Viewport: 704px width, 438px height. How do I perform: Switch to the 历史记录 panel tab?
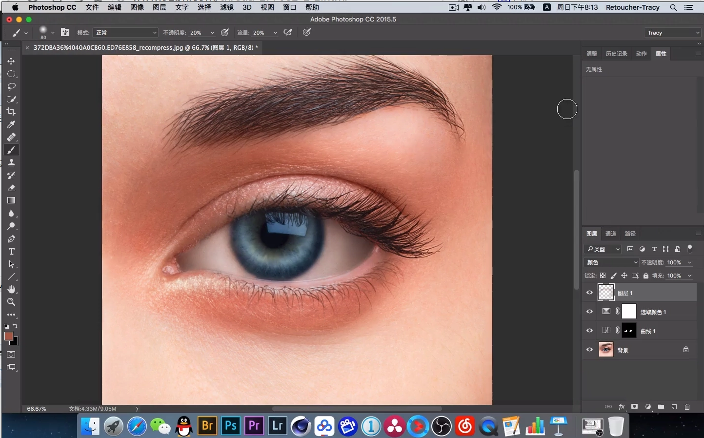pyautogui.click(x=616, y=54)
